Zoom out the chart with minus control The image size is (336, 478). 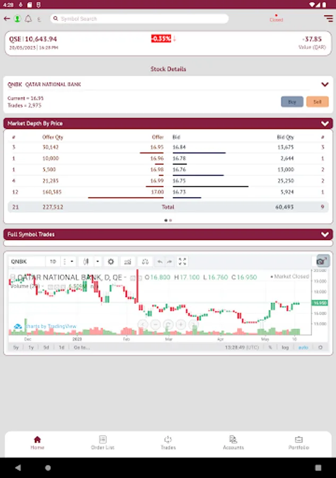tap(156, 325)
